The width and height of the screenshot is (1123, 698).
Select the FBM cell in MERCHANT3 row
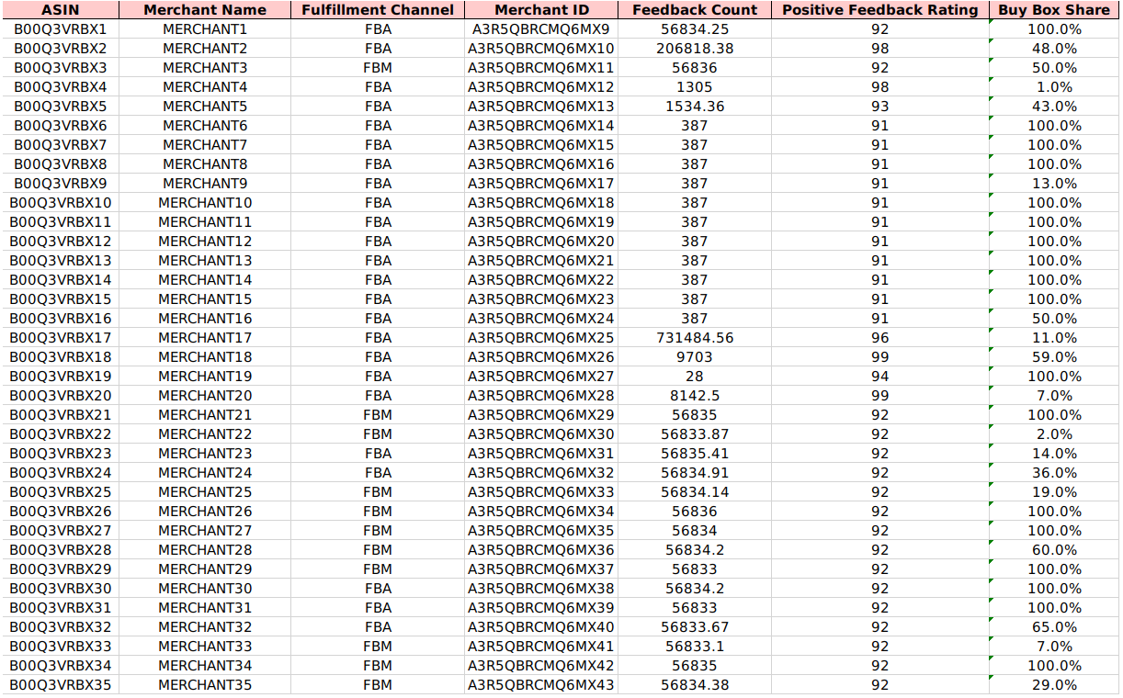tap(378, 68)
